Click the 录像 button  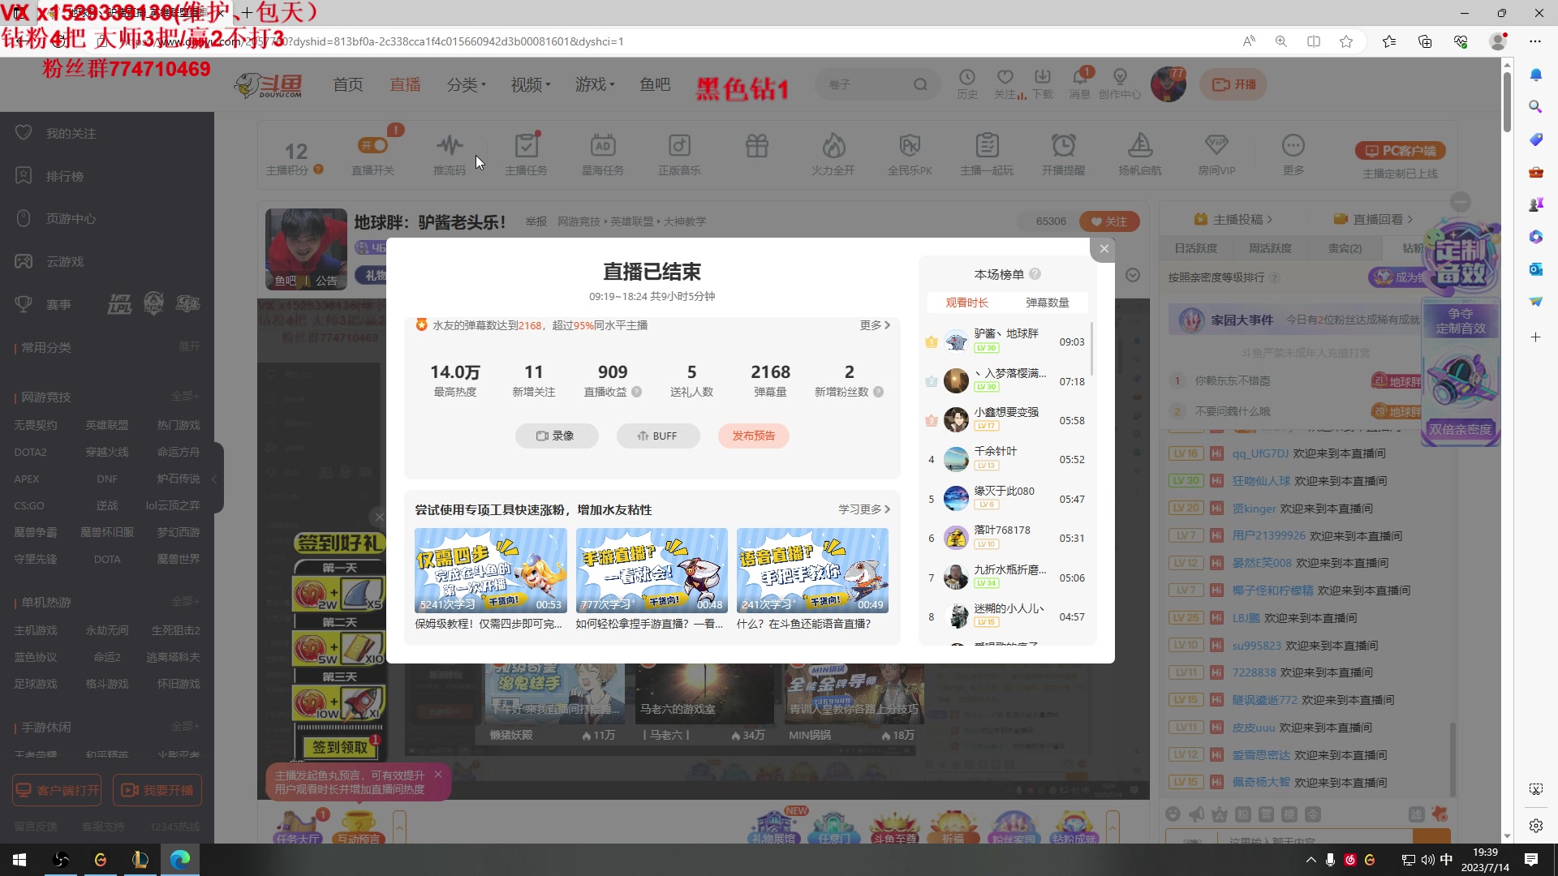point(557,436)
